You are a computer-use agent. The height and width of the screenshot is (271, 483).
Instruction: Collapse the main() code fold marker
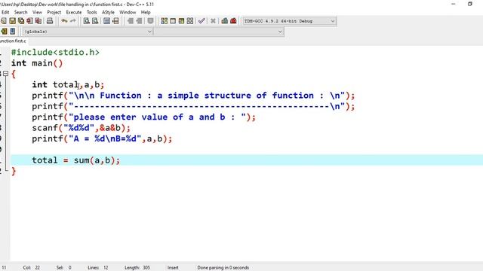tap(5, 74)
